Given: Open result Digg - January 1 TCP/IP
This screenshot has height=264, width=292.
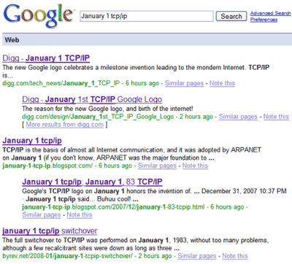Looking at the screenshot, I should tap(46, 58).
